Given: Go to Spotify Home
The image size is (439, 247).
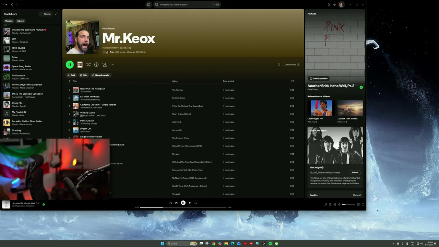Looking at the screenshot, I should (149, 4).
